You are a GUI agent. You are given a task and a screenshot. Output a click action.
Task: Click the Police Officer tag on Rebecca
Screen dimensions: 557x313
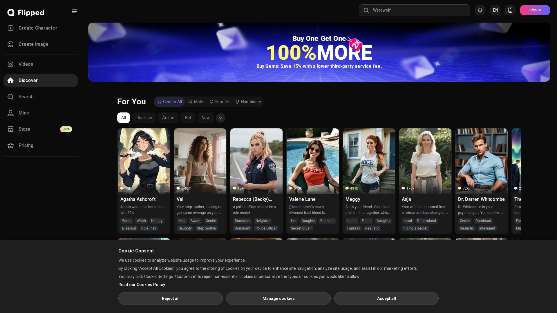(266, 228)
